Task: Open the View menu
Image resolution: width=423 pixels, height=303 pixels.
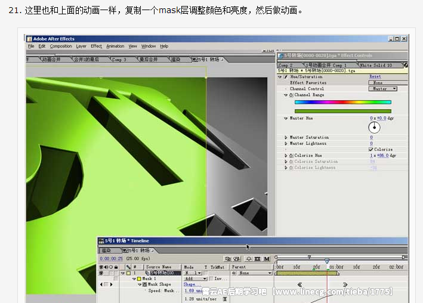Action: pos(132,46)
